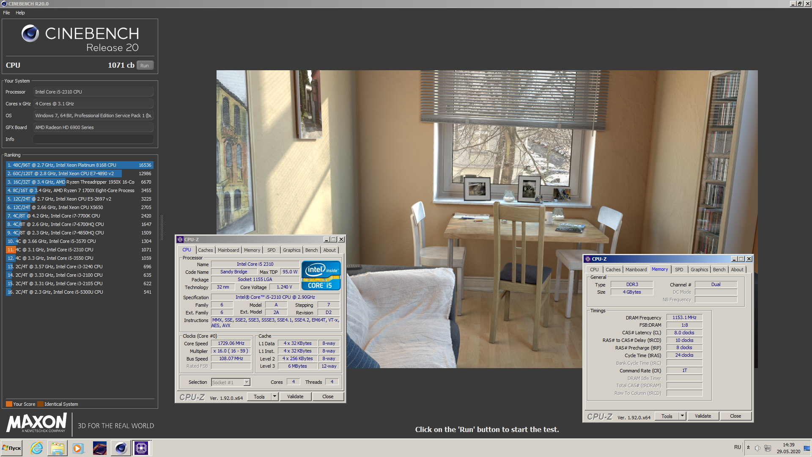Select ranking row Core i7-7700K CPU
This screenshot has height=457, width=812.
(79, 216)
